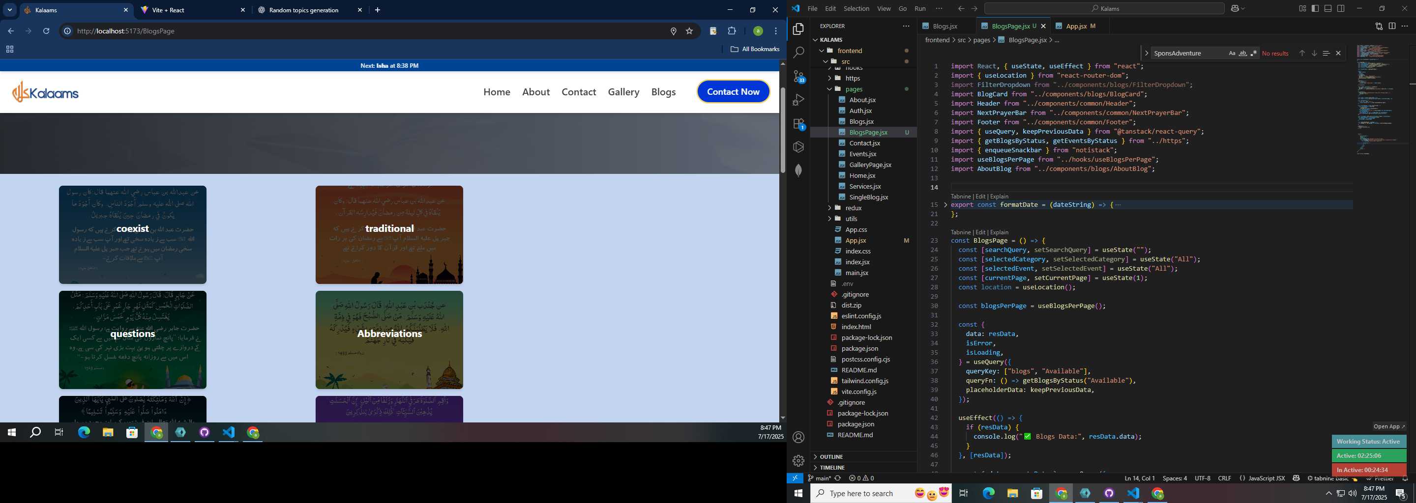Toggle Primary Side Bar visibility
Screen dimensions: 1416x503
coord(1315,8)
